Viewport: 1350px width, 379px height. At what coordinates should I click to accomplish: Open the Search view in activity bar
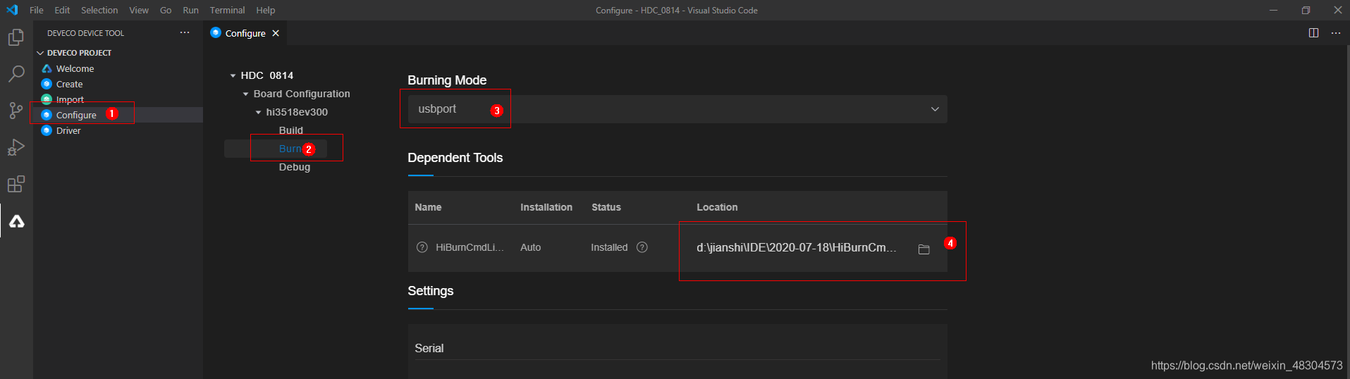pyautogui.click(x=16, y=73)
